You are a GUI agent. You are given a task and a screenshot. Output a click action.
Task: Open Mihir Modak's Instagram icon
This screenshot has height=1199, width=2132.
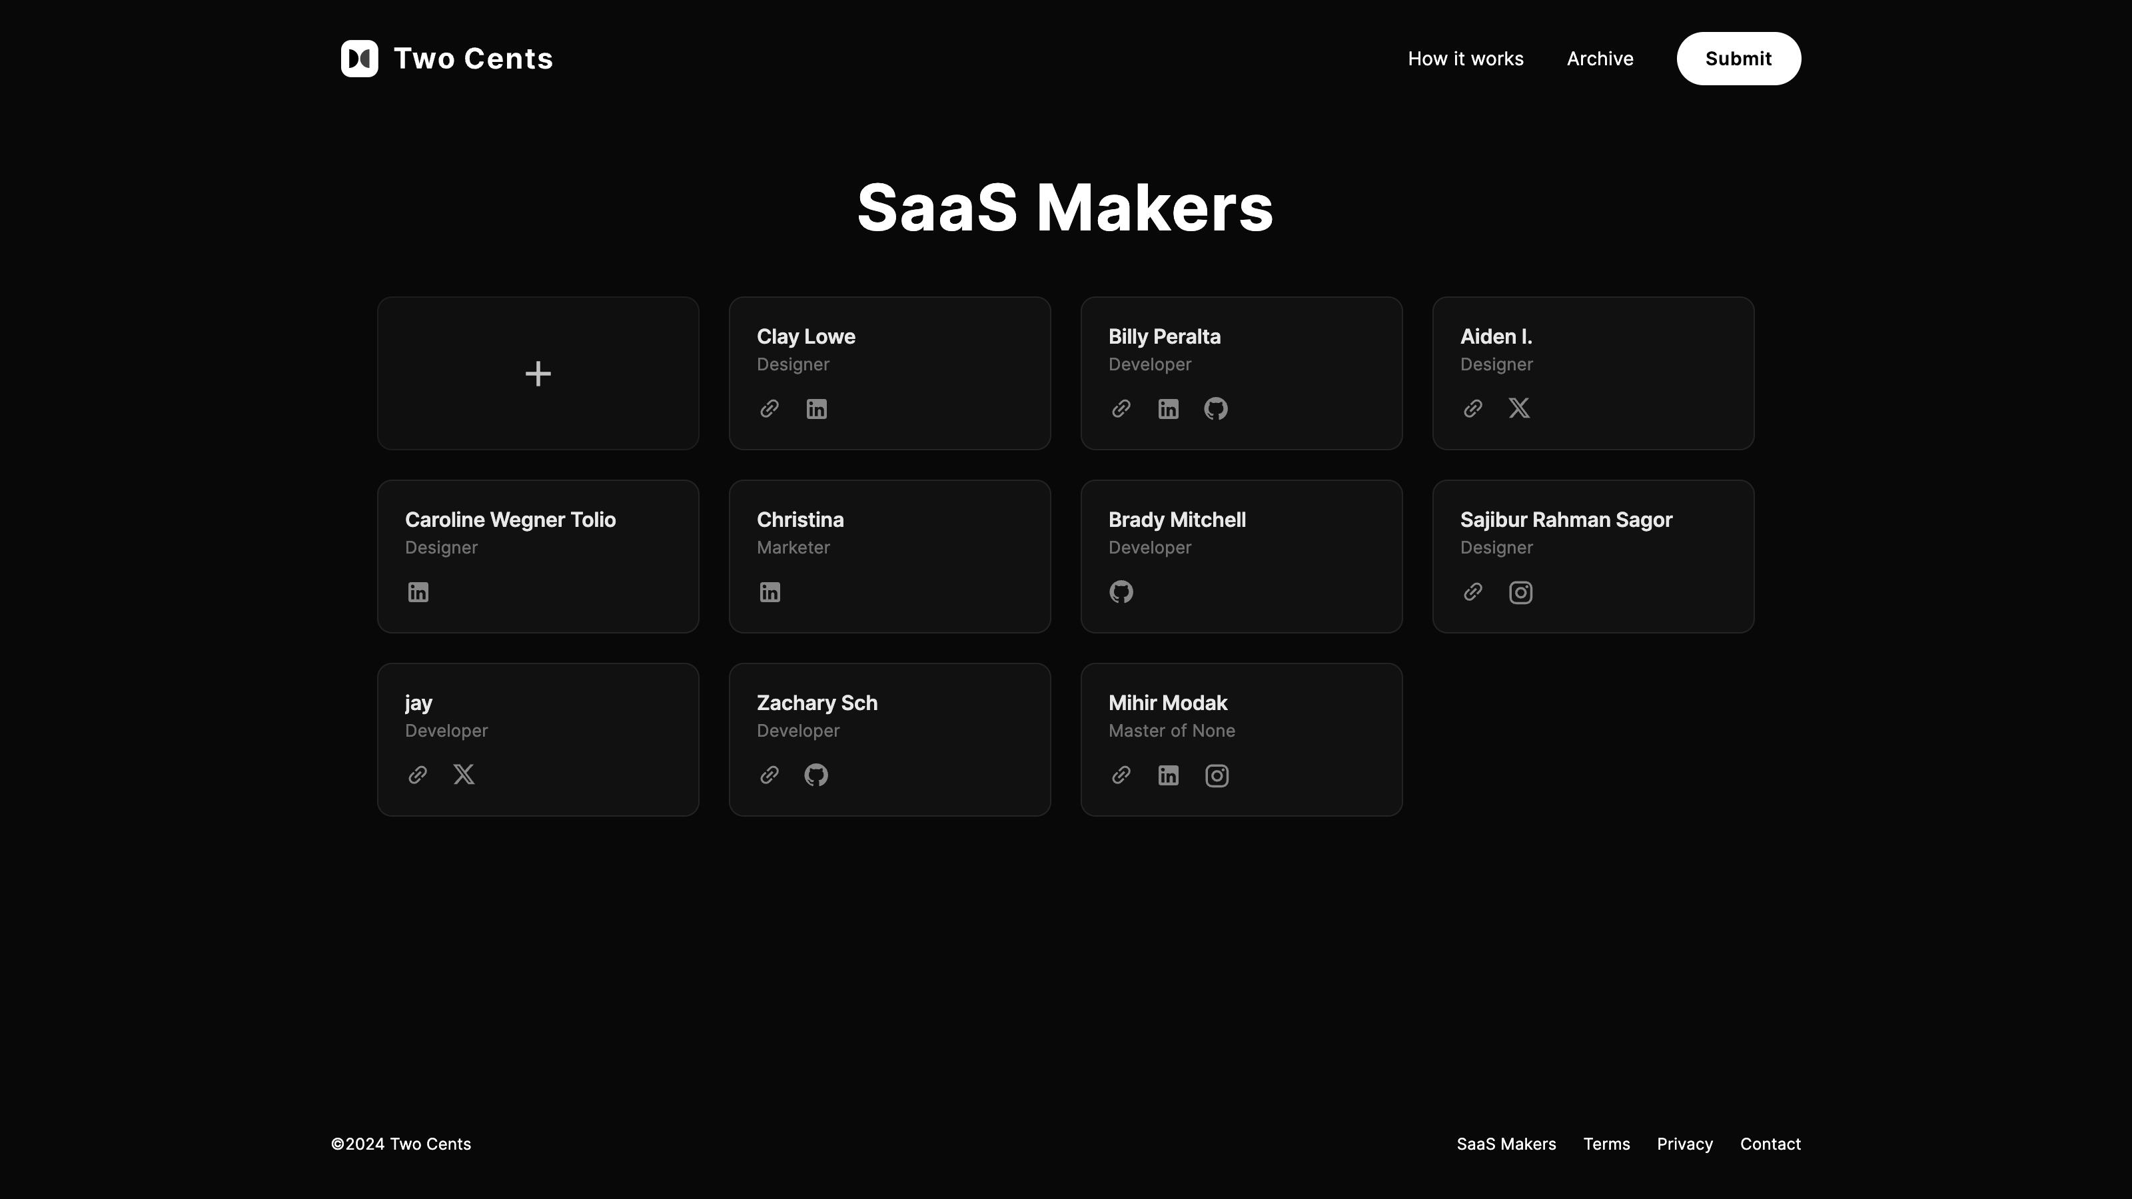[x=1216, y=775]
